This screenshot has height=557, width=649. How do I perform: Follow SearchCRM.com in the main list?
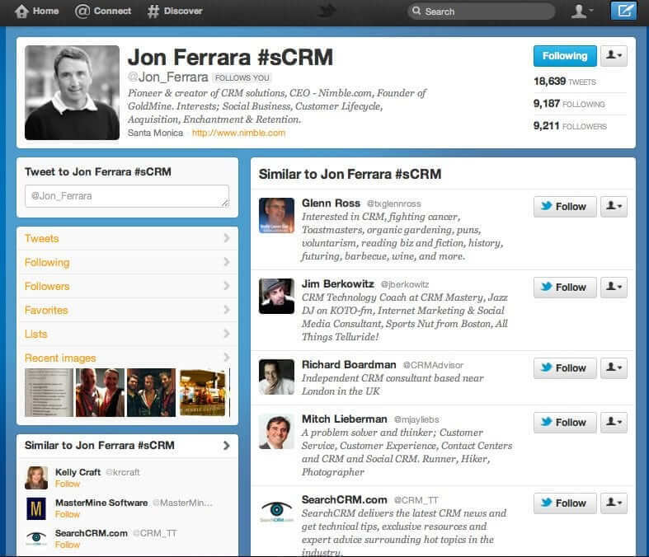[x=565, y=503]
